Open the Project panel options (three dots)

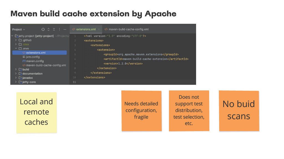(x=59, y=29)
